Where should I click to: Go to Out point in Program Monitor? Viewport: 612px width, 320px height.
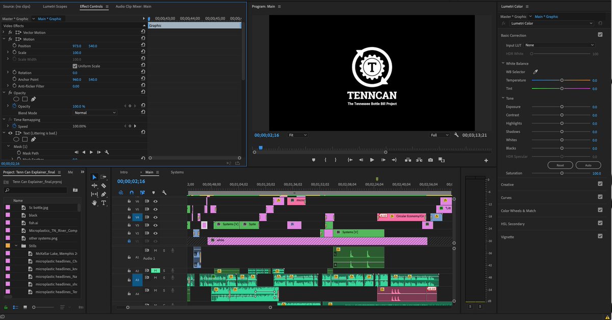pos(394,160)
